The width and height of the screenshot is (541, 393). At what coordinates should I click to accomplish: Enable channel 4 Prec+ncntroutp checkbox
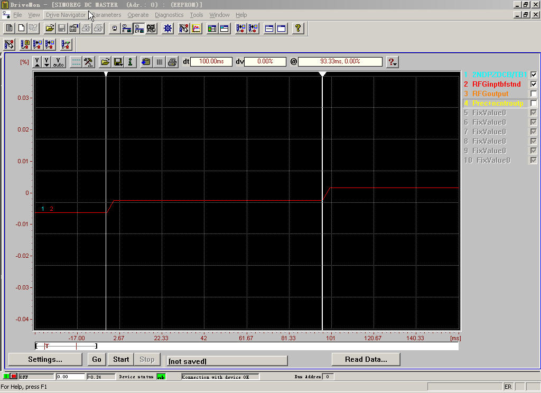click(534, 103)
